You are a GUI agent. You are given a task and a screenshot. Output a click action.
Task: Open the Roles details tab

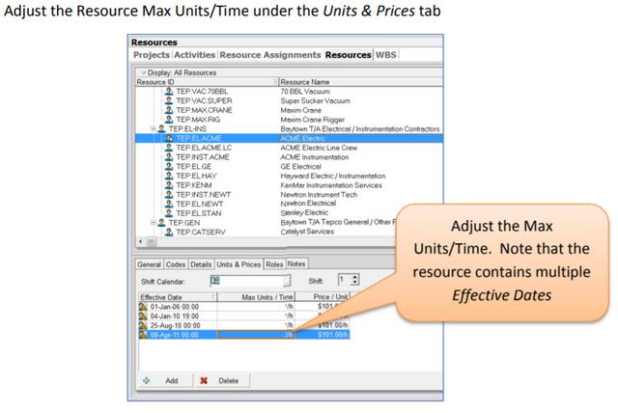pyautogui.click(x=274, y=264)
